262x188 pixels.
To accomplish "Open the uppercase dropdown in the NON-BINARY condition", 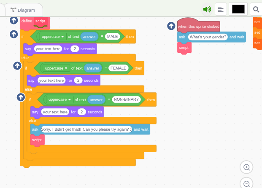I will tap(59, 99).
